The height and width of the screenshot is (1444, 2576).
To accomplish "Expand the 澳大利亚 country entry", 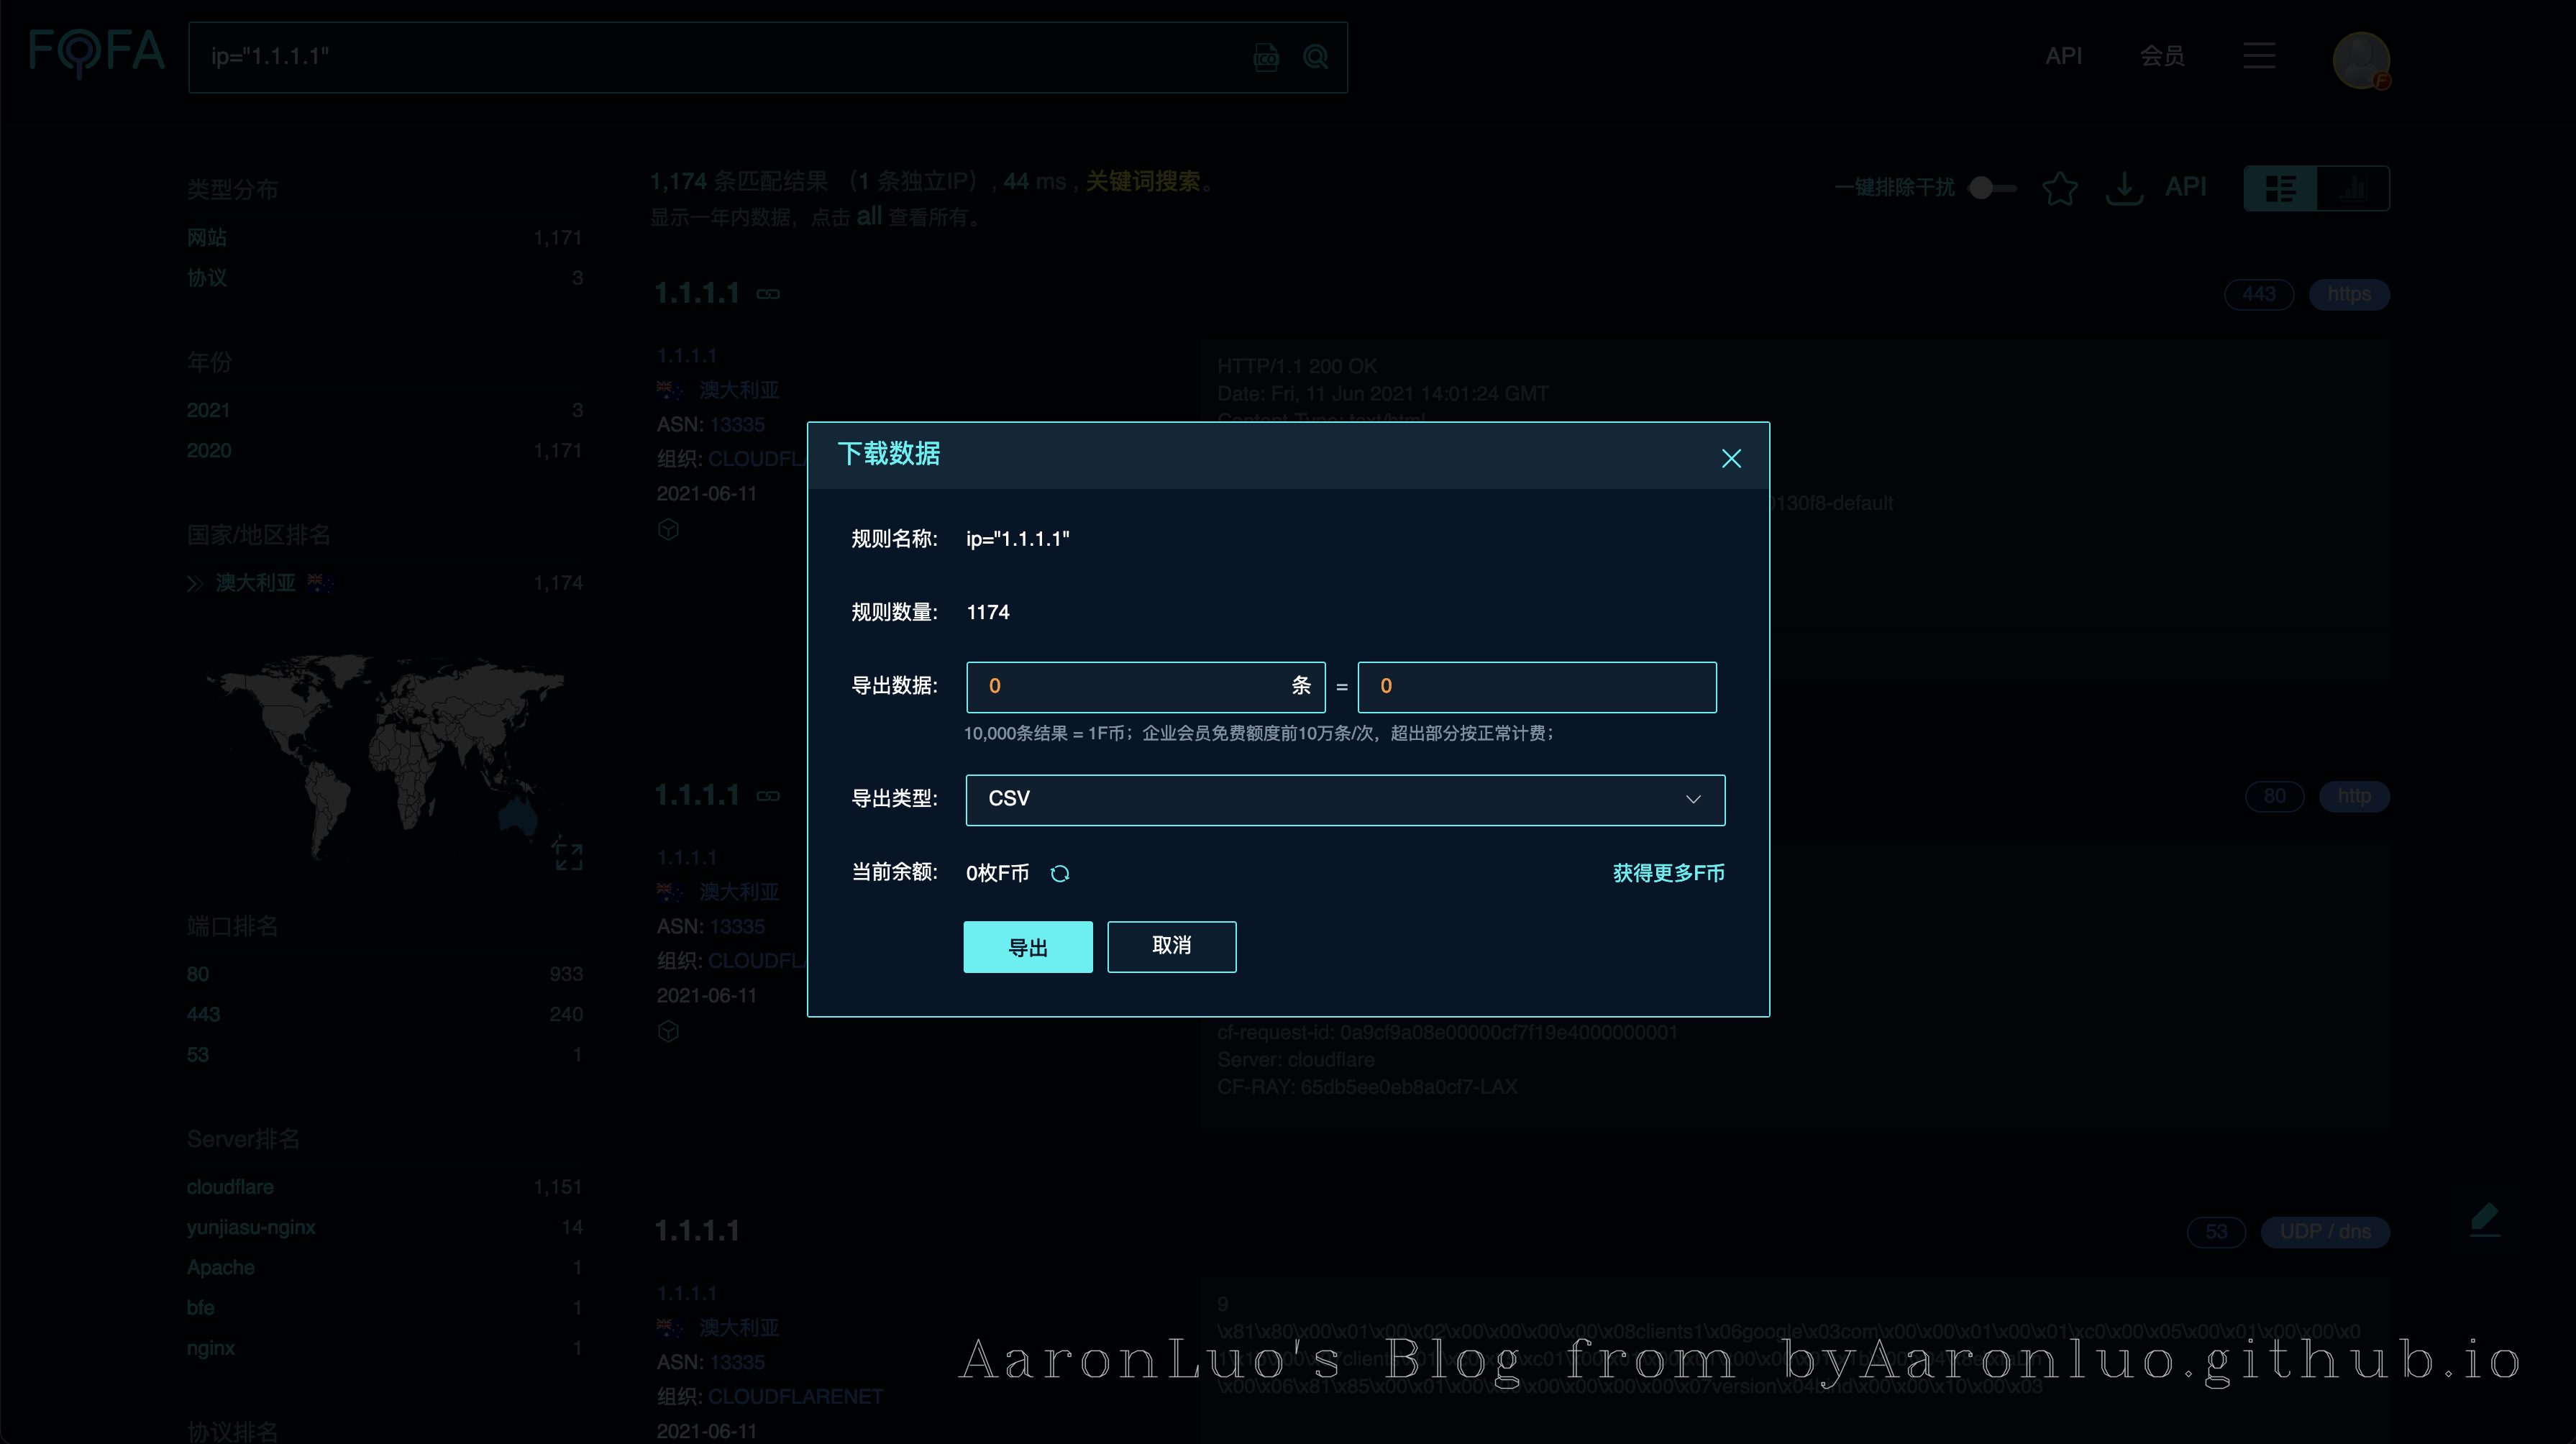I will click(x=195, y=583).
